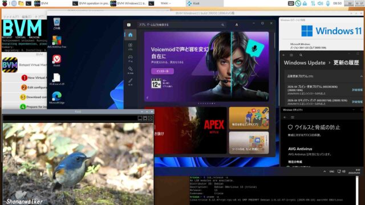This screenshot has width=365, height=205.
Task: Click the Voicemod install button
Action: [x=162, y=71]
